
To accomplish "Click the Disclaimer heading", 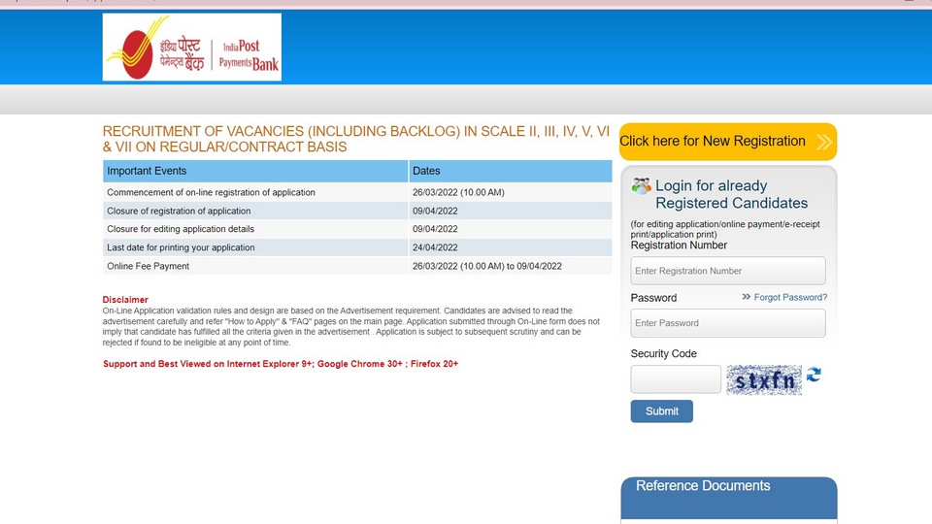I will (x=125, y=300).
